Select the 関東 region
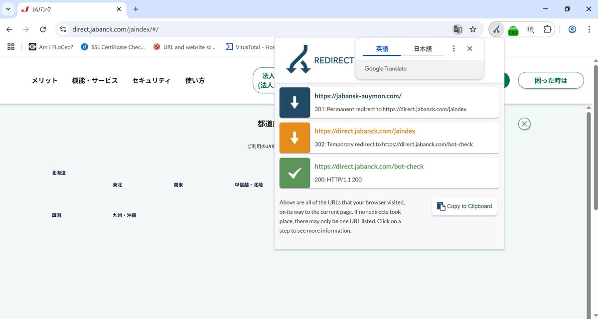598x319 pixels. pos(178,185)
